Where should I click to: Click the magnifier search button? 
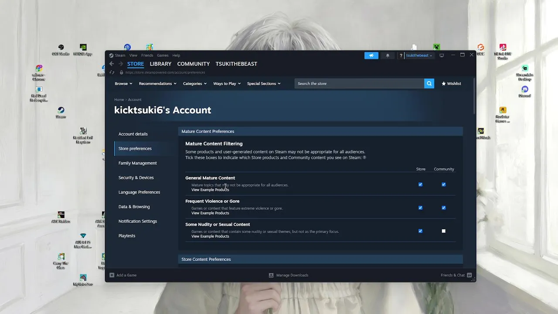point(429,83)
